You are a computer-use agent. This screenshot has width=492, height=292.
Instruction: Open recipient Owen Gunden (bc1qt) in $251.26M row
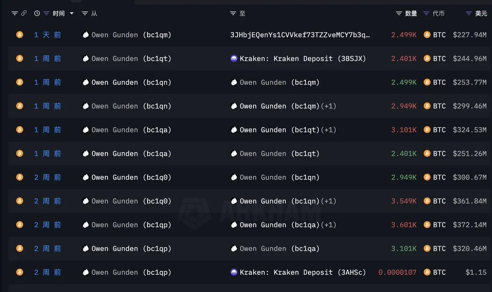click(280, 154)
